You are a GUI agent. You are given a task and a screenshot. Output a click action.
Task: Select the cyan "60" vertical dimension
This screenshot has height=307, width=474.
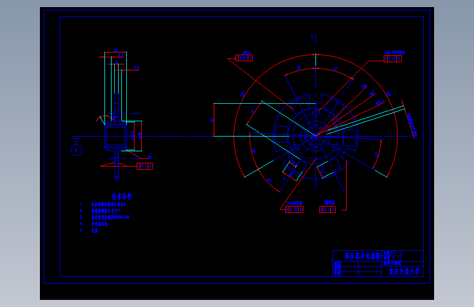click(212, 120)
